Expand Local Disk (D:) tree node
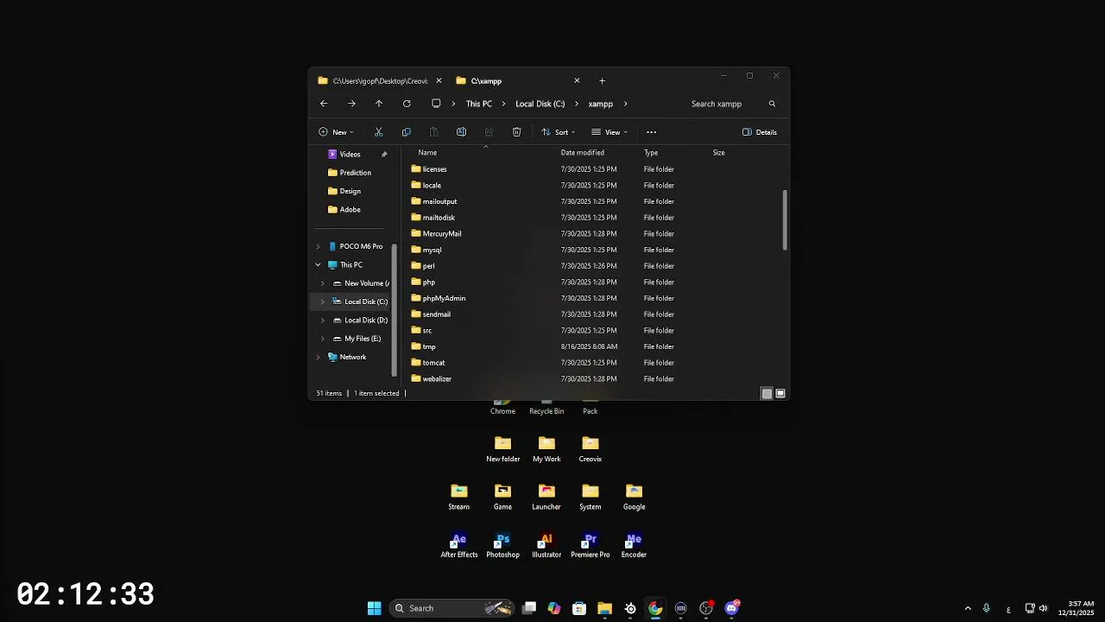Image resolution: width=1105 pixels, height=622 pixels. (x=323, y=321)
